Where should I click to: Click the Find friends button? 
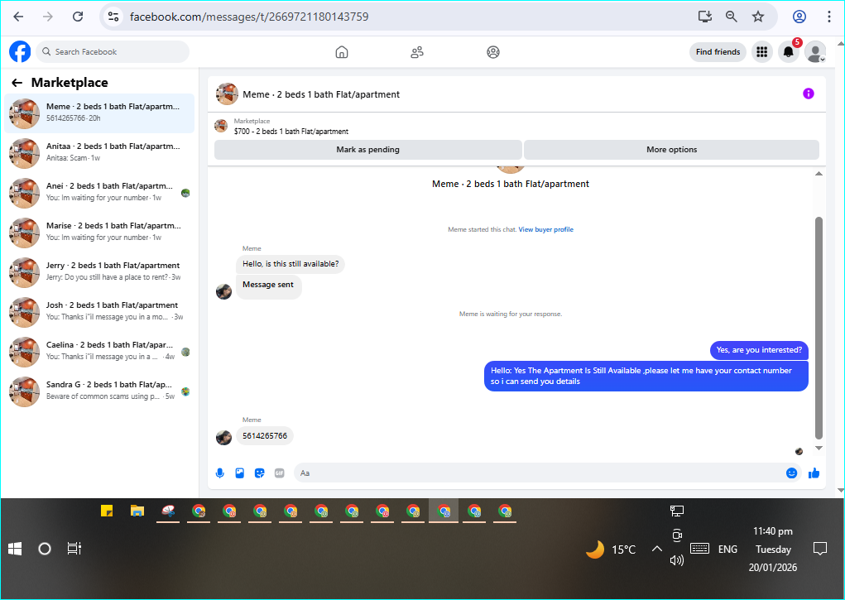tap(718, 52)
